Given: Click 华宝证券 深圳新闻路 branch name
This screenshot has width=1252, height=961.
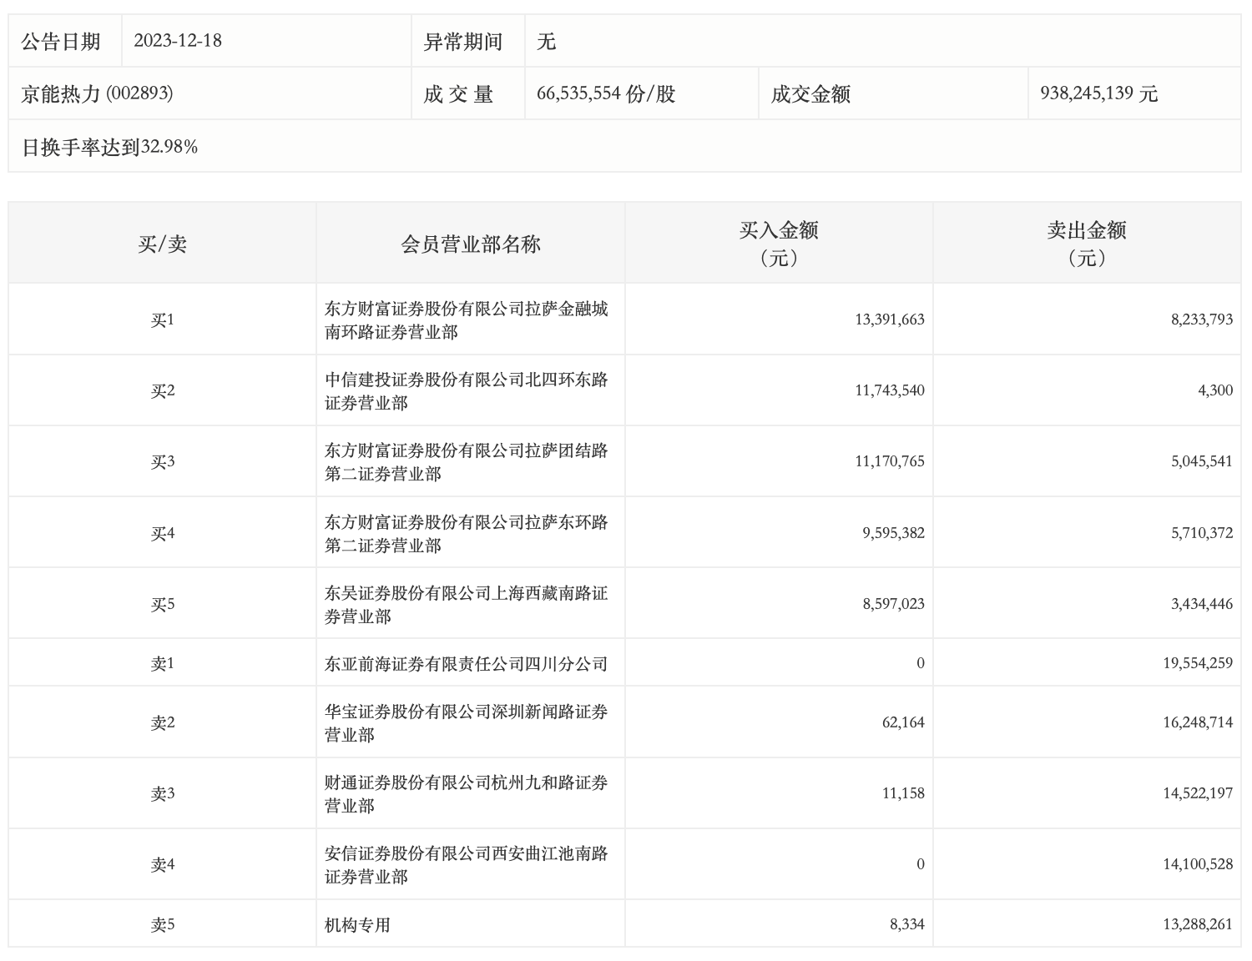Looking at the screenshot, I should (x=466, y=722).
